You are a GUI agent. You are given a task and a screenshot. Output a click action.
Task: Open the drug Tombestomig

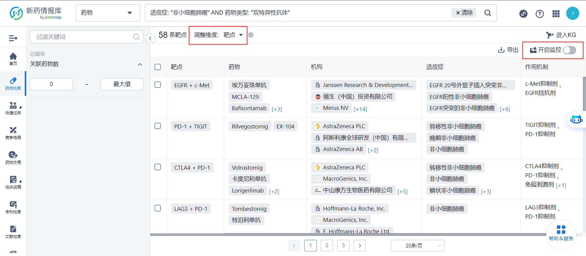pos(249,209)
